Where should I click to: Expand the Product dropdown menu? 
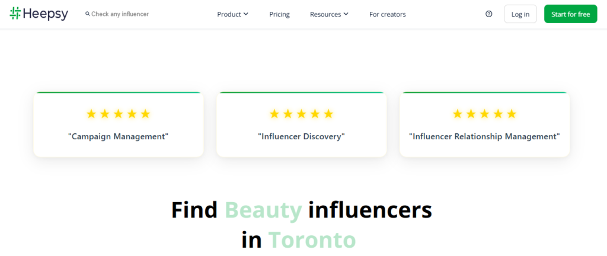[x=232, y=14]
